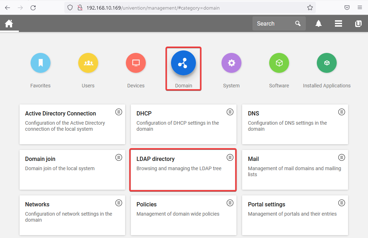Image resolution: width=368 pixels, height=238 pixels.
Task: Open the Mail tile options menu
Action: point(341,157)
